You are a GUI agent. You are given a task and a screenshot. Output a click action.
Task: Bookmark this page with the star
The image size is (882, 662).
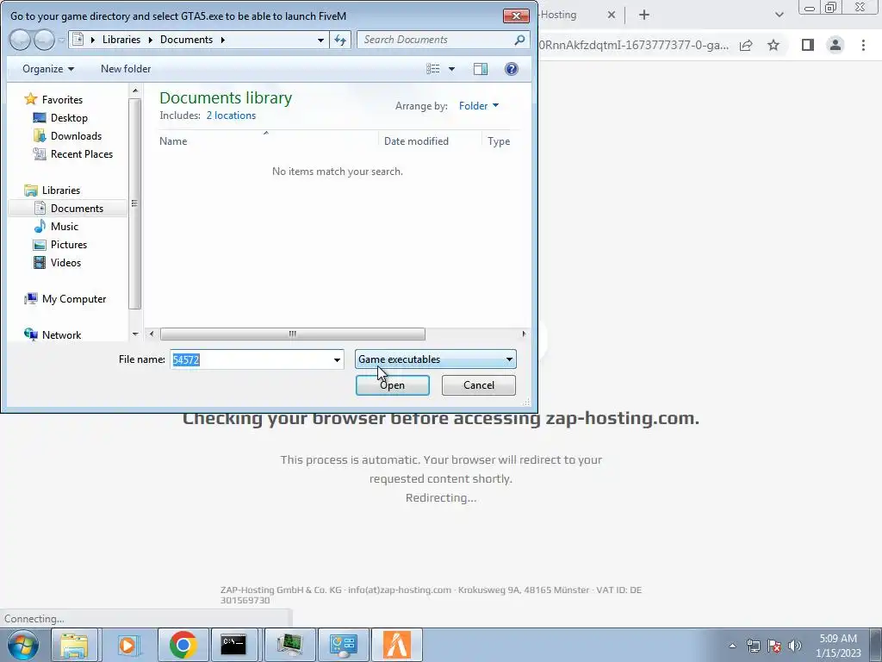(773, 45)
